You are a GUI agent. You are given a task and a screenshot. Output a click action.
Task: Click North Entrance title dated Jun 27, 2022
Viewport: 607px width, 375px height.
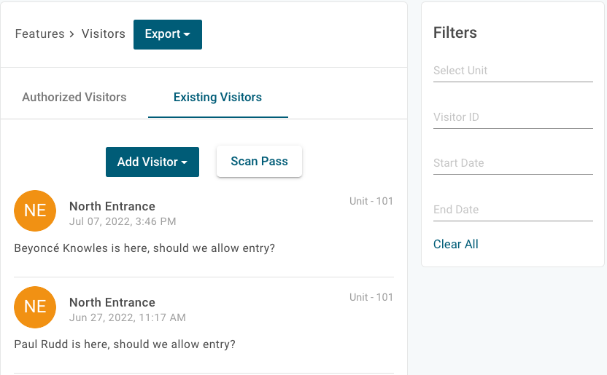pos(112,302)
